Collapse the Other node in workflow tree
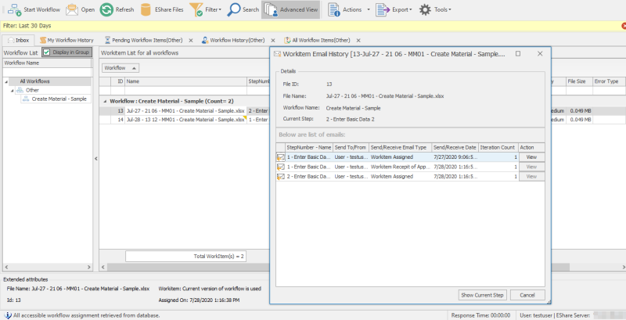The height and width of the screenshot is (320, 626). point(13,90)
